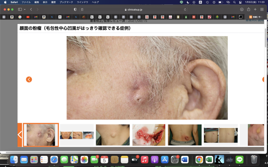This screenshot has width=268, height=167.
Task: Click the Share button in Safari toolbar
Action: (249, 9)
